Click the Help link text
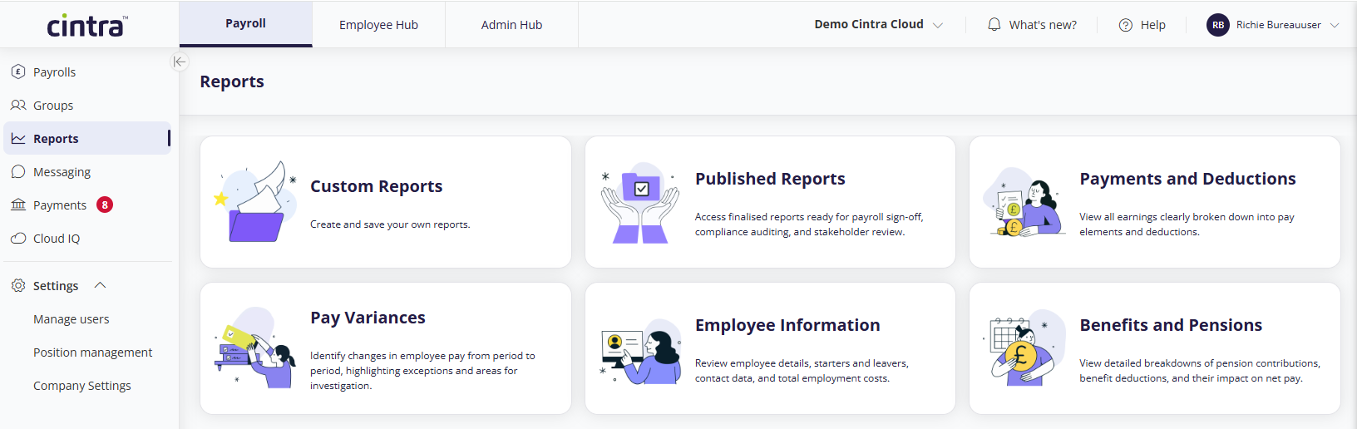Image resolution: width=1357 pixels, height=429 pixels. pos(1152,25)
